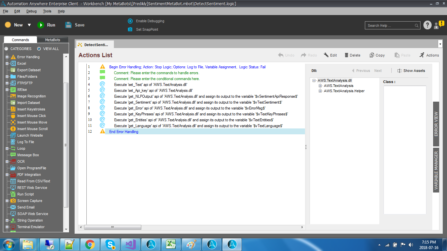
Task: Expand the AWS.TextAnalysis.Helper tree node
Action: pos(320,91)
